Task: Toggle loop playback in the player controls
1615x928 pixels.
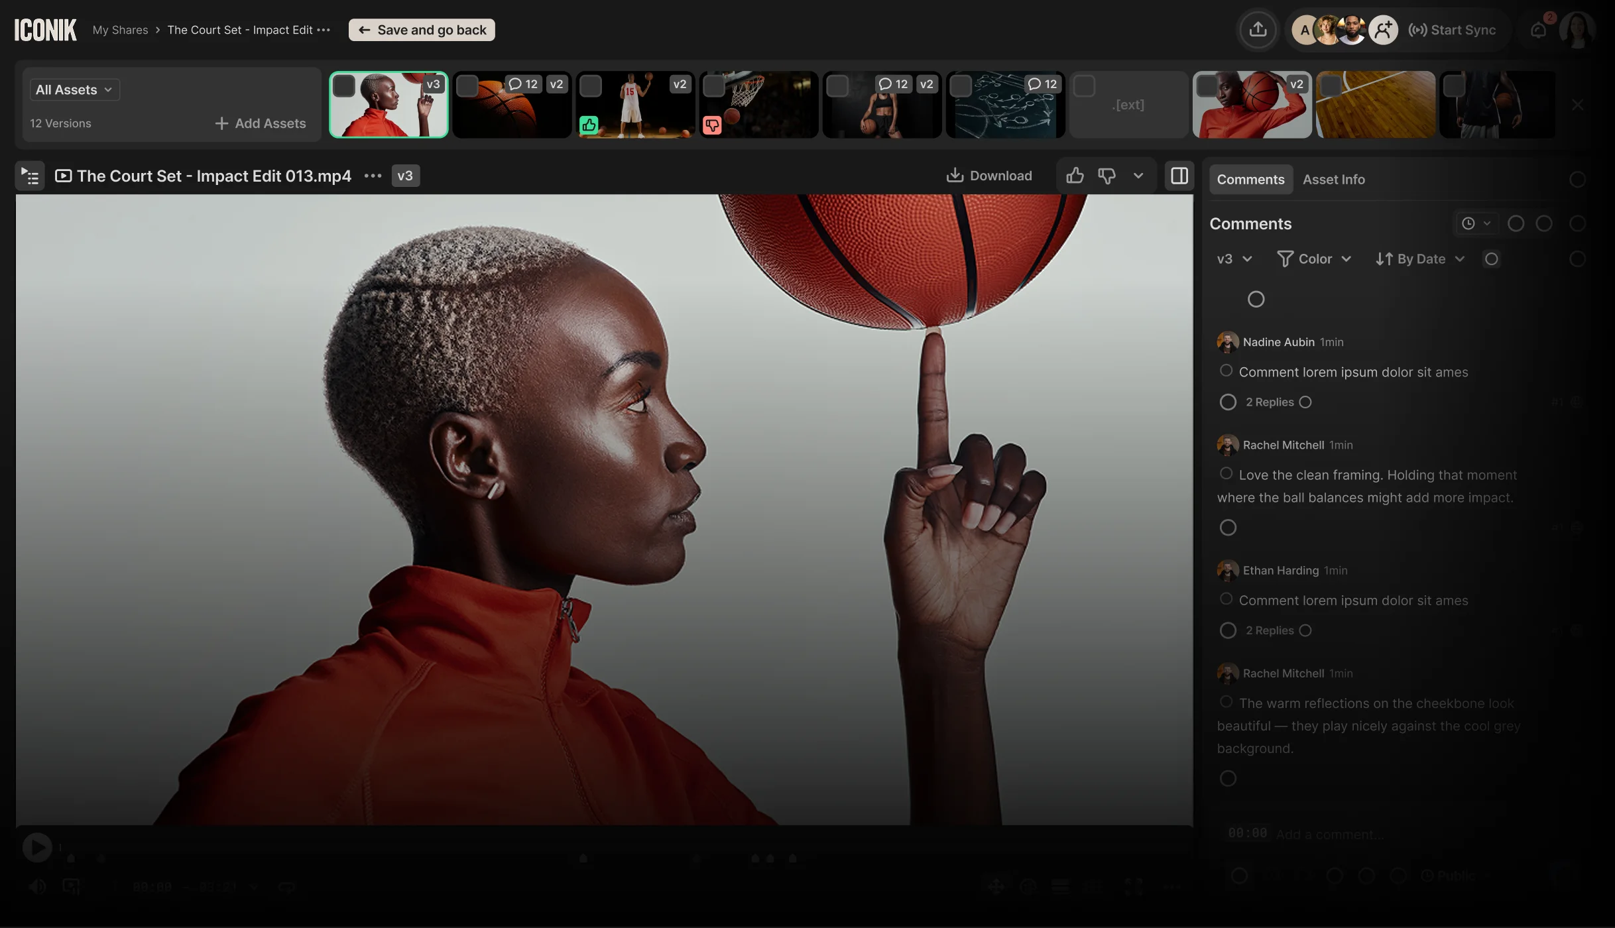Action: [286, 887]
